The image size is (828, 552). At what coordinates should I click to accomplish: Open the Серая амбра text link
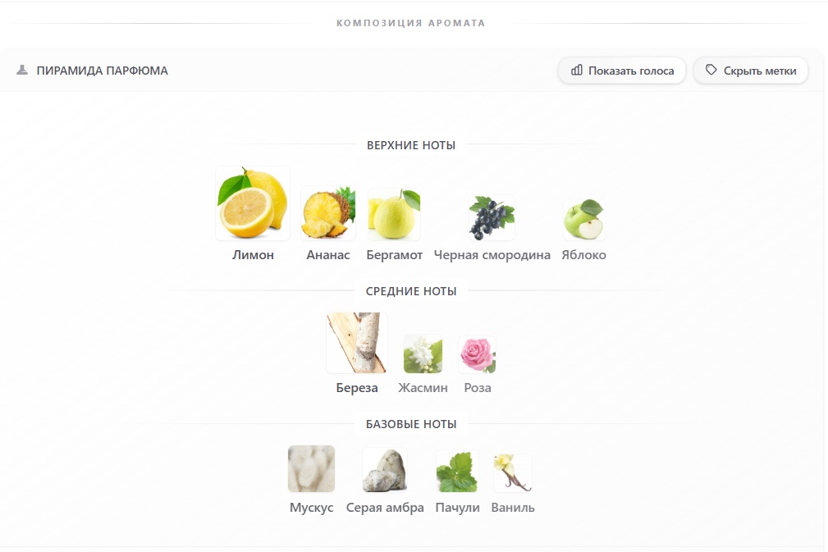tap(384, 507)
